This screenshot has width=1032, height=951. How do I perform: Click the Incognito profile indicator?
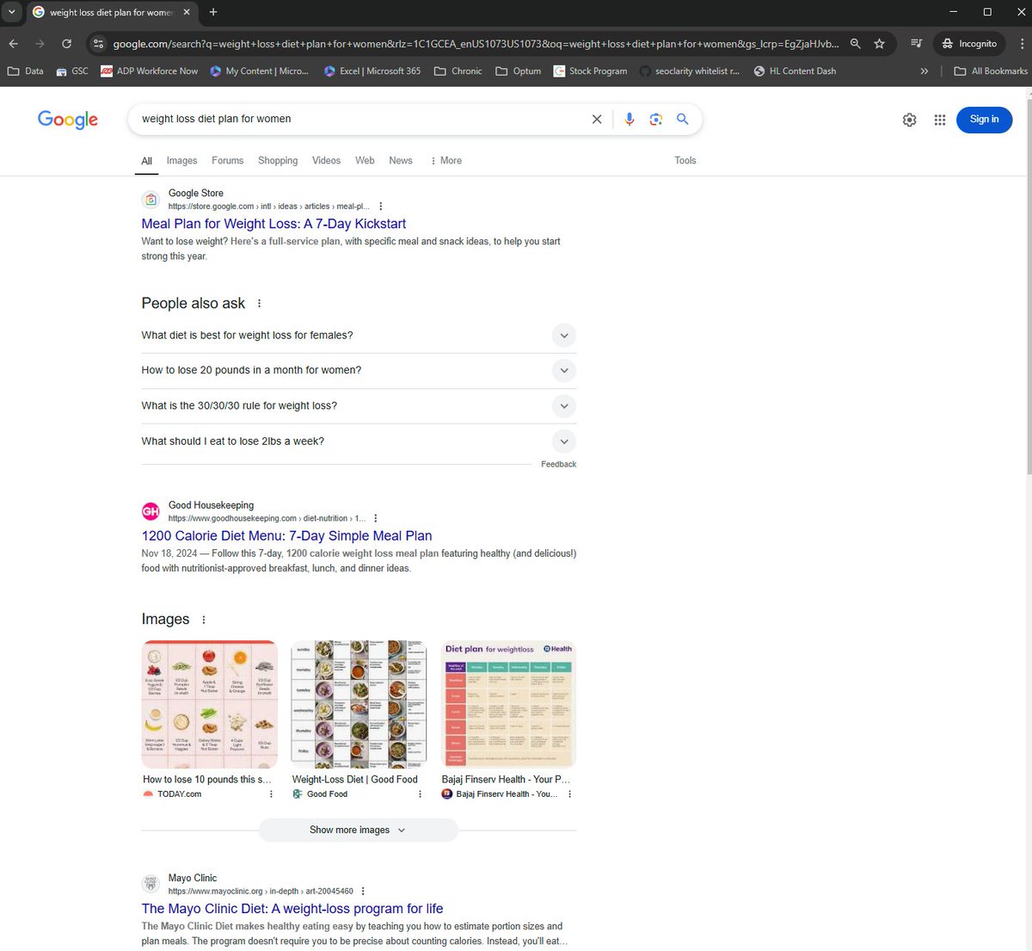pyautogui.click(x=969, y=43)
